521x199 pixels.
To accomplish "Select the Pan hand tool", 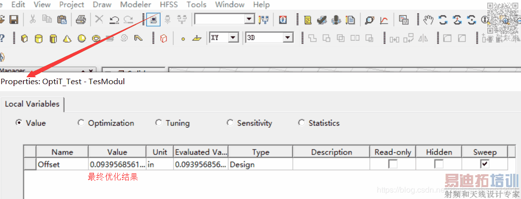I will 429,20.
